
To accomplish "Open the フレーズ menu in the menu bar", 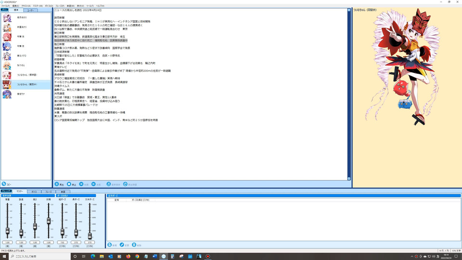I will click(x=60, y=6).
